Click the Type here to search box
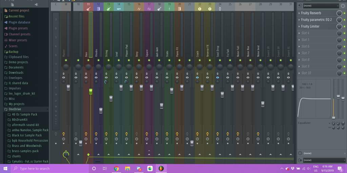347x173 pixels. coord(49,169)
